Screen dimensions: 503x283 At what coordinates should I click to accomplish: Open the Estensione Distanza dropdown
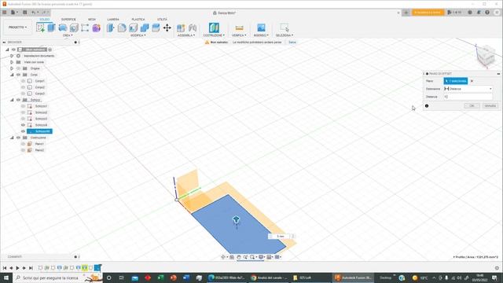pyautogui.click(x=468, y=89)
